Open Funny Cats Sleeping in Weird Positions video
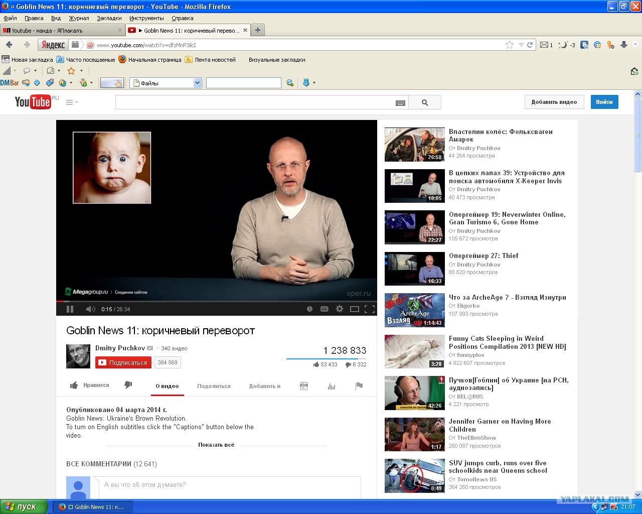 507,342
